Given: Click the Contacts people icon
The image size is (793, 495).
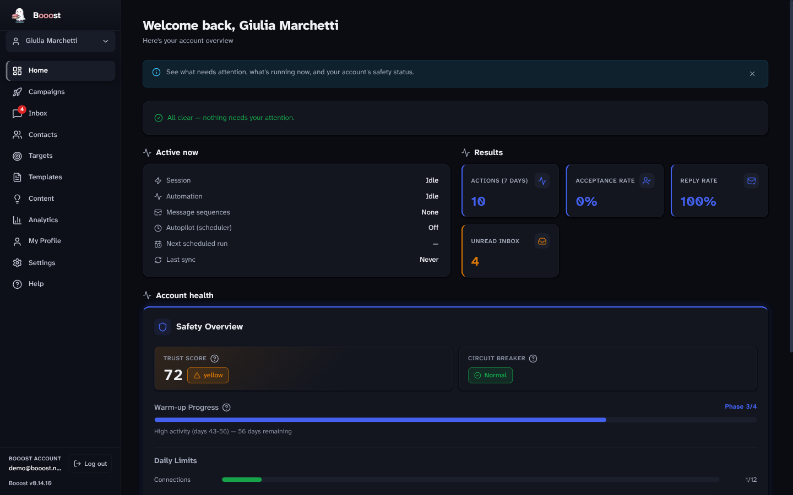Looking at the screenshot, I should tap(18, 135).
